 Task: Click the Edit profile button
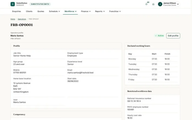[x=173, y=36]
